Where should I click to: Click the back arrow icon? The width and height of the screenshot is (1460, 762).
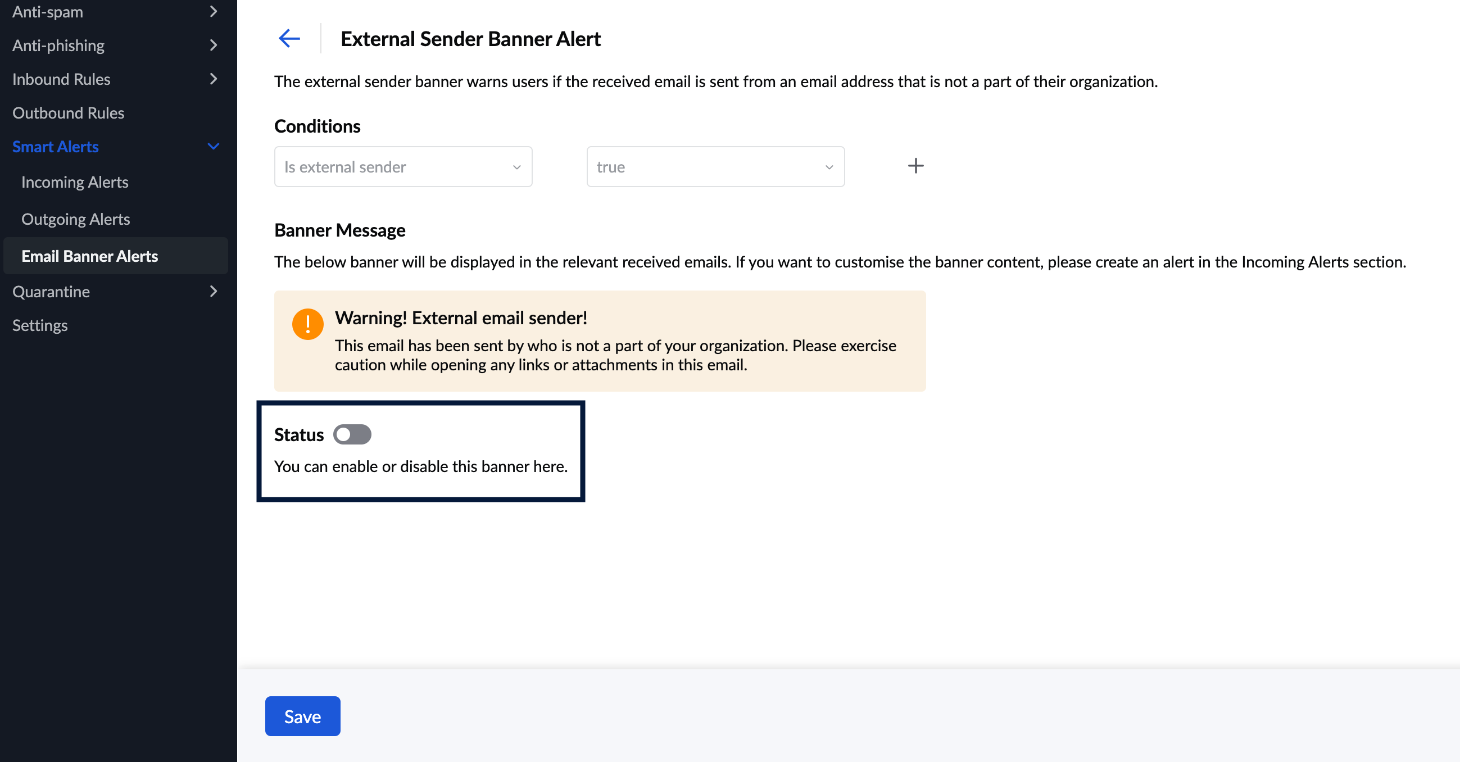[x=289, y=39]
